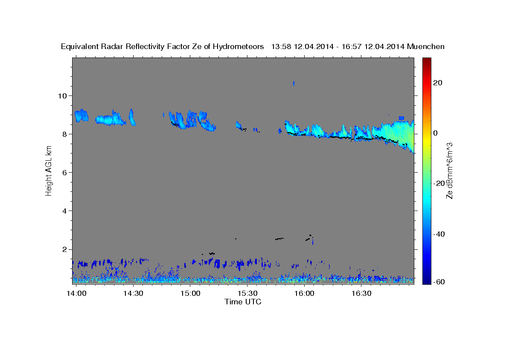Click the height axis label 10
This screenshot has width=512, height=341.
(63, 95)
